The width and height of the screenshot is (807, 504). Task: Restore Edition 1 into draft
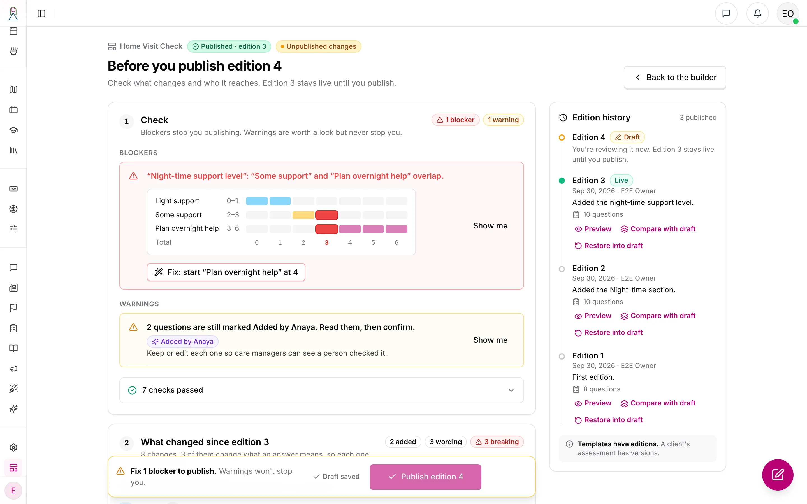(609, 420)
